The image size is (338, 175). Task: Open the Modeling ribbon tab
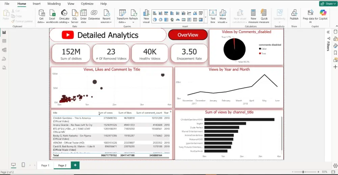click(x=54, y=4)
